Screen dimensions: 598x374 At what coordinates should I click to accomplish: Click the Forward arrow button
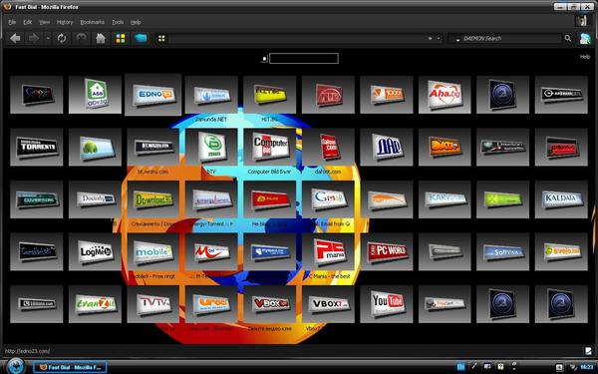34,38
